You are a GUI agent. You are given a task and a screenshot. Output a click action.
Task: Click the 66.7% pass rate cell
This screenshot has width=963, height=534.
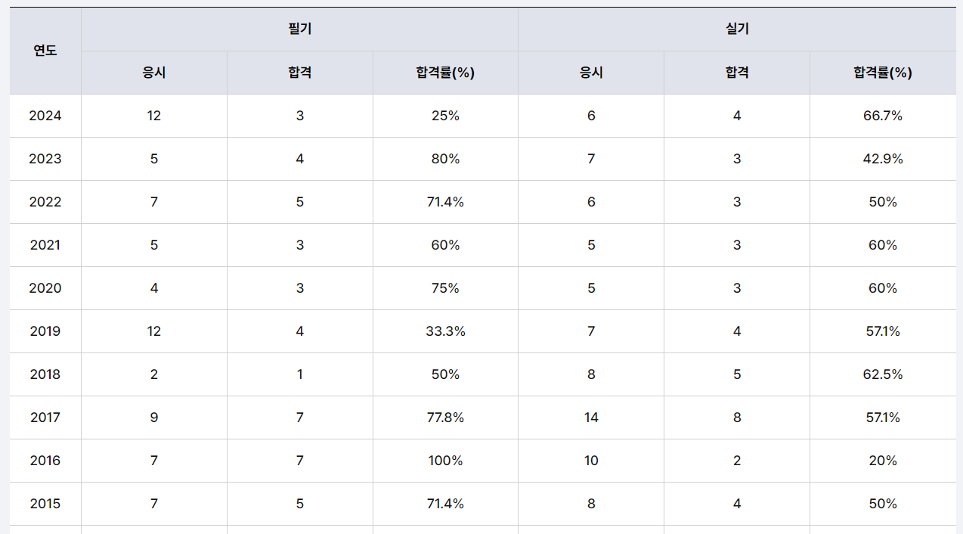882,116
